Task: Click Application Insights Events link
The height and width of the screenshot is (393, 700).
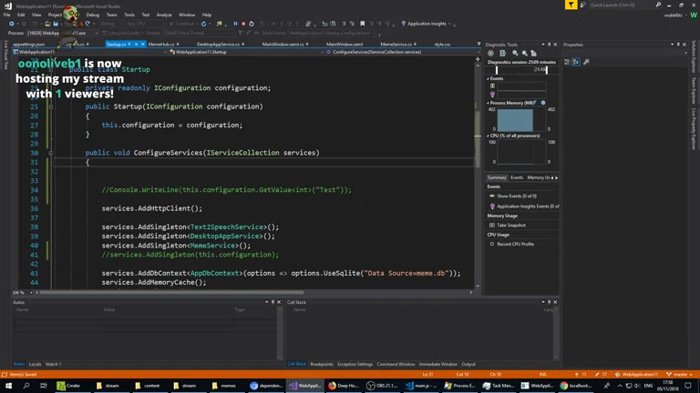Action: click(528, 207)
